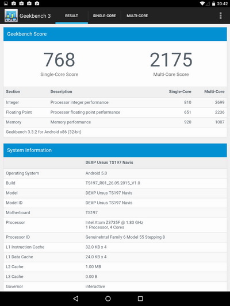Open the three-dot overflow menu
This screenshot has width=230, height=306.
pos(221,16)
